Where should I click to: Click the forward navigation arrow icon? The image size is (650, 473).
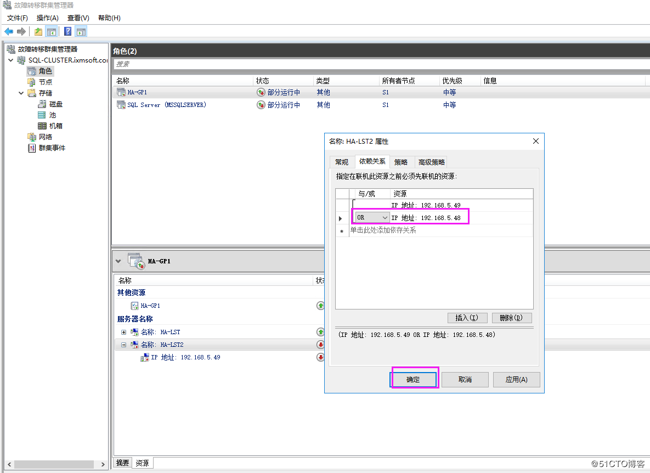pos(21,31)
